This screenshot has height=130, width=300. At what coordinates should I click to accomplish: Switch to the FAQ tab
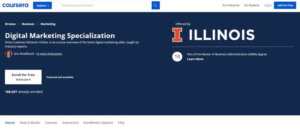pyautogui.click(x=121, y=123)
